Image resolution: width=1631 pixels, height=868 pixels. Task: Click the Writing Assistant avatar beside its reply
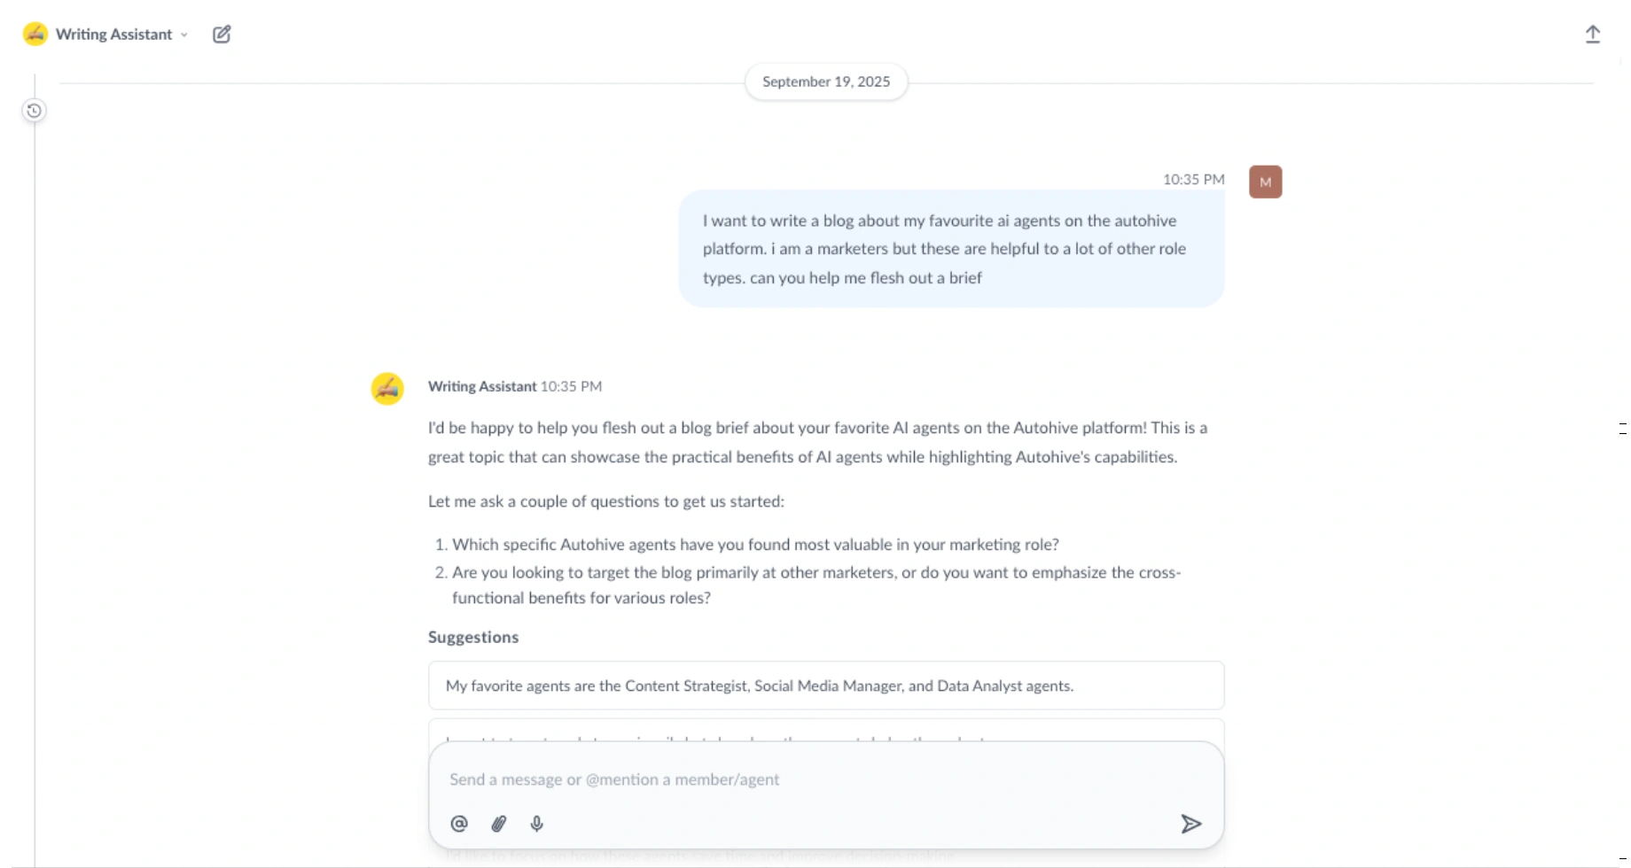(x=387, y=389)
